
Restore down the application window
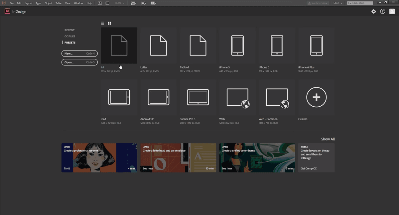tap(386, 2)
